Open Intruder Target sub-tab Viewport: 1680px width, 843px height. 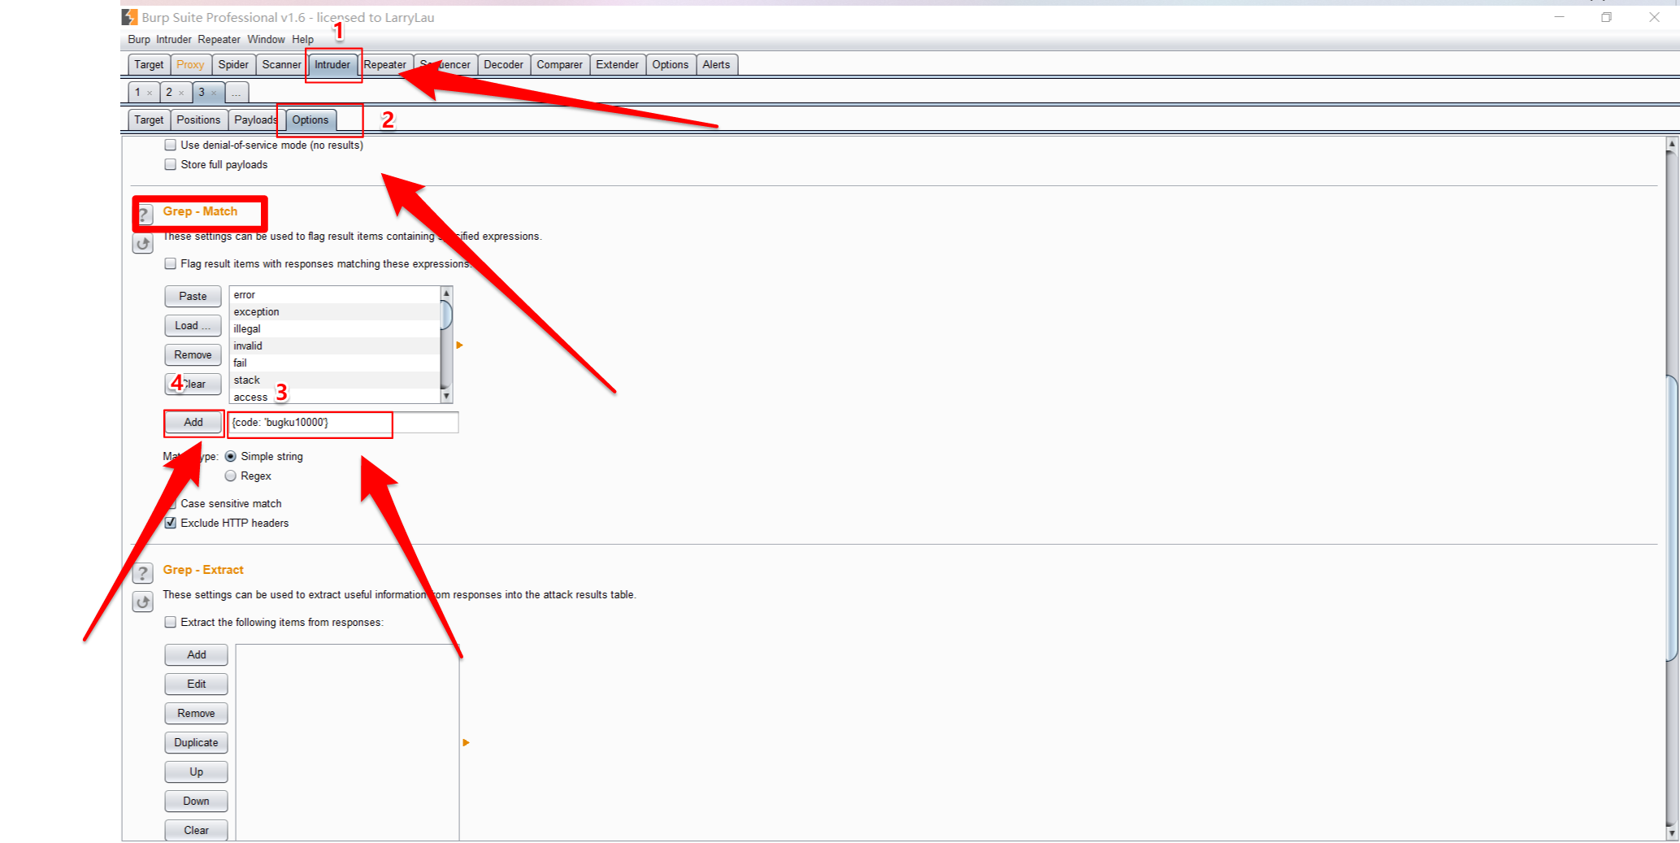click(x=149, y=120)
